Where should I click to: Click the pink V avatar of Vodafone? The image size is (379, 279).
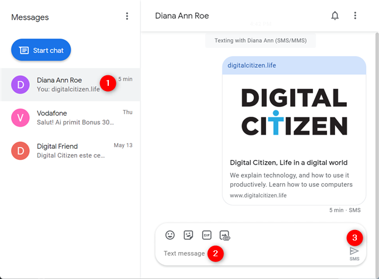pyautogui.click(x=20, y=118)
